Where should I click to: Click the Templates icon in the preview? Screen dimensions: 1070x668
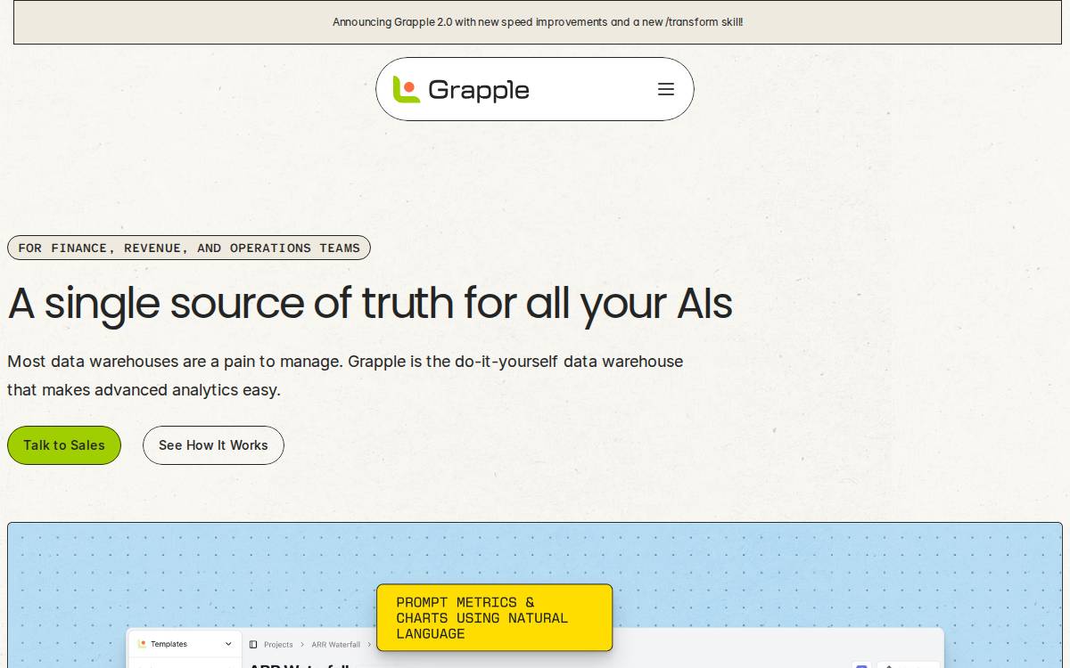click(142, 644)
